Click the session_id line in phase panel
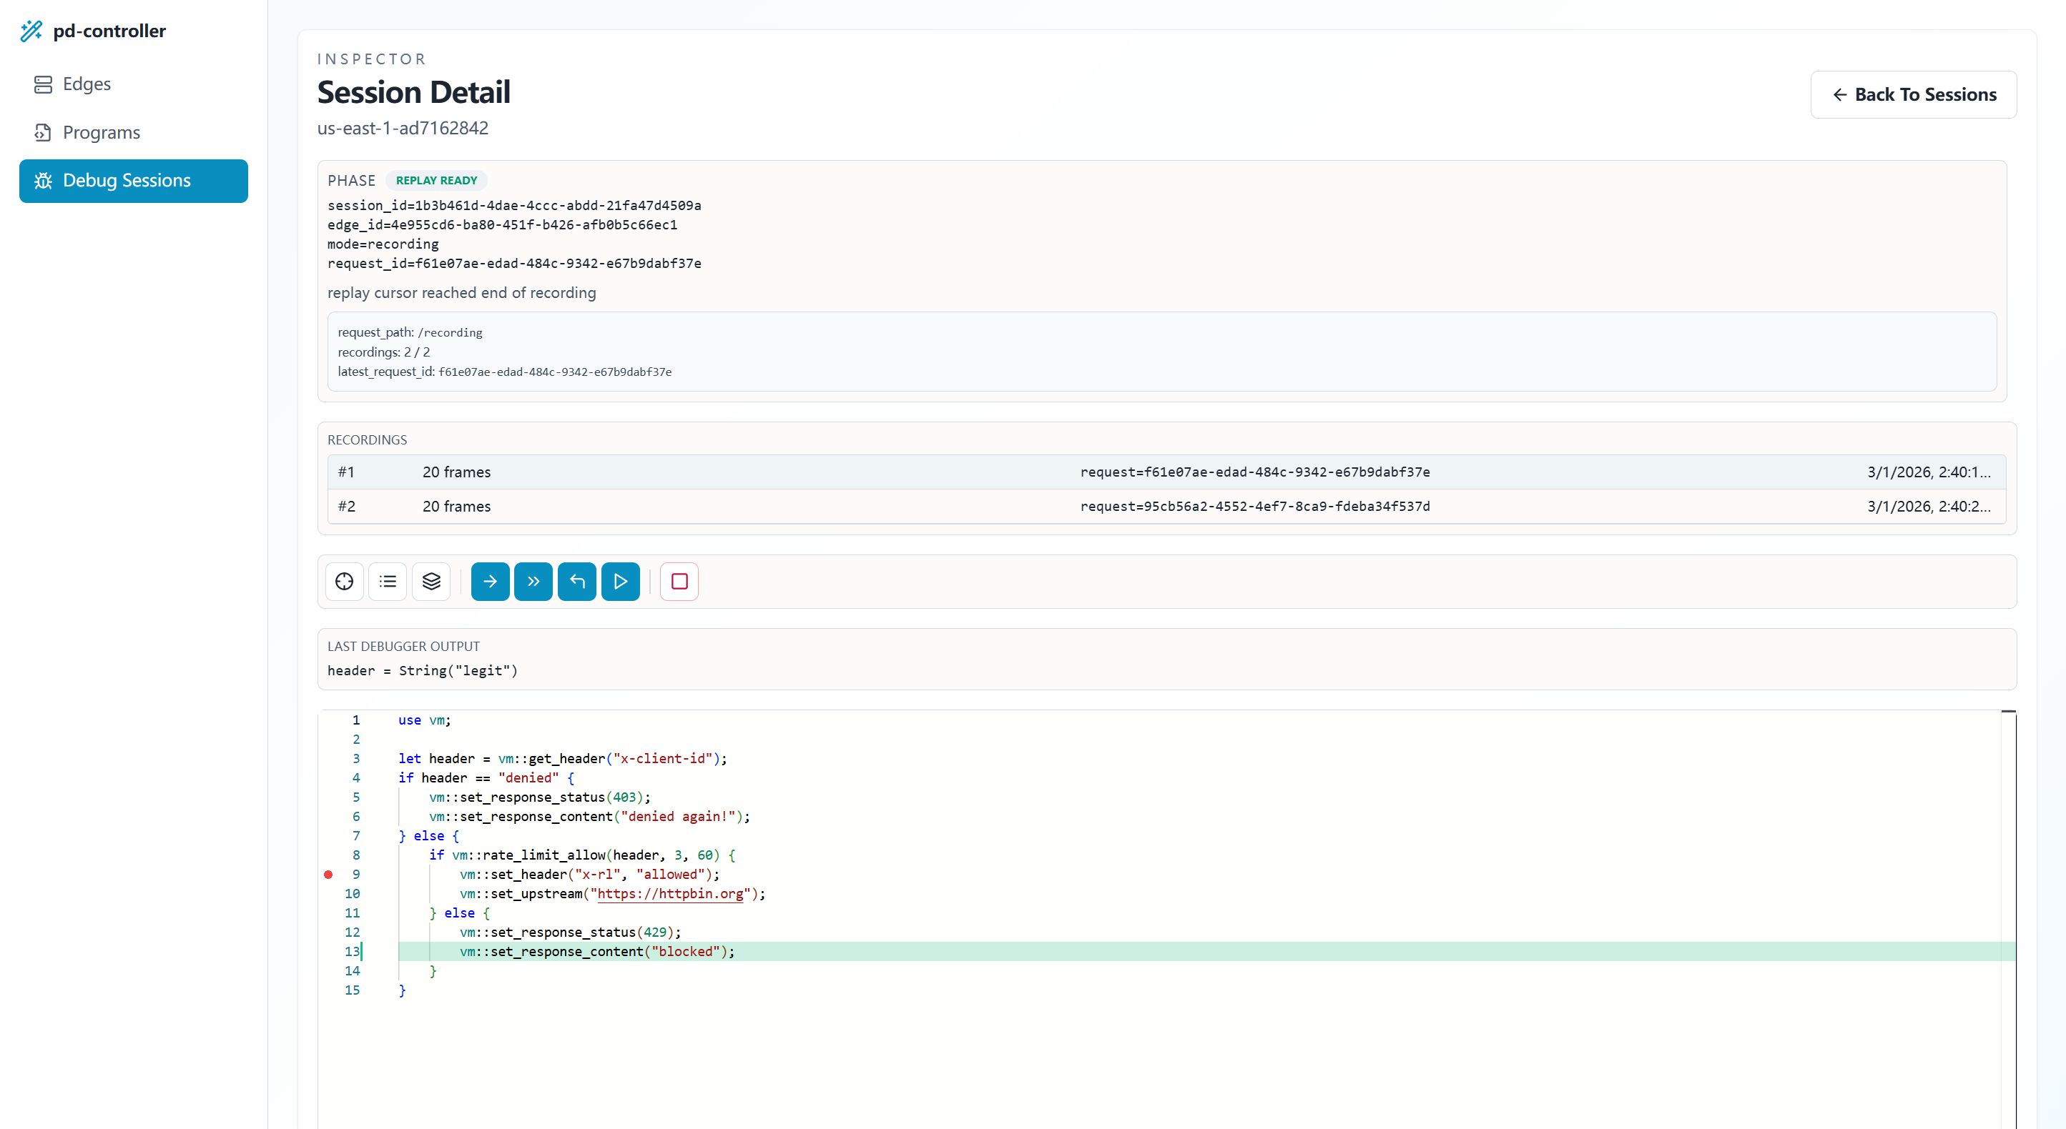The width and height of the screenshot is (2066, 1129). click(514, 205)
